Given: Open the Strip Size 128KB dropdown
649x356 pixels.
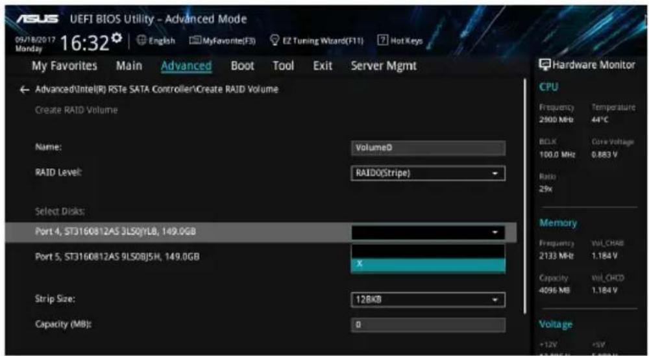Looking at the screenshot, I should (428, 299).
